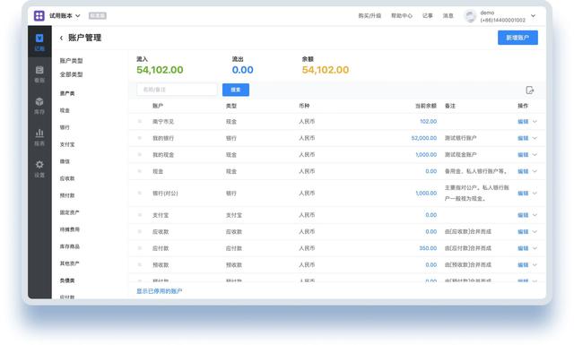Image resolution: width=574 pixels, height=345 pixels.
Task: Click the yellow 余额 total 54,102.00
Action: click(x=325, y=70)
